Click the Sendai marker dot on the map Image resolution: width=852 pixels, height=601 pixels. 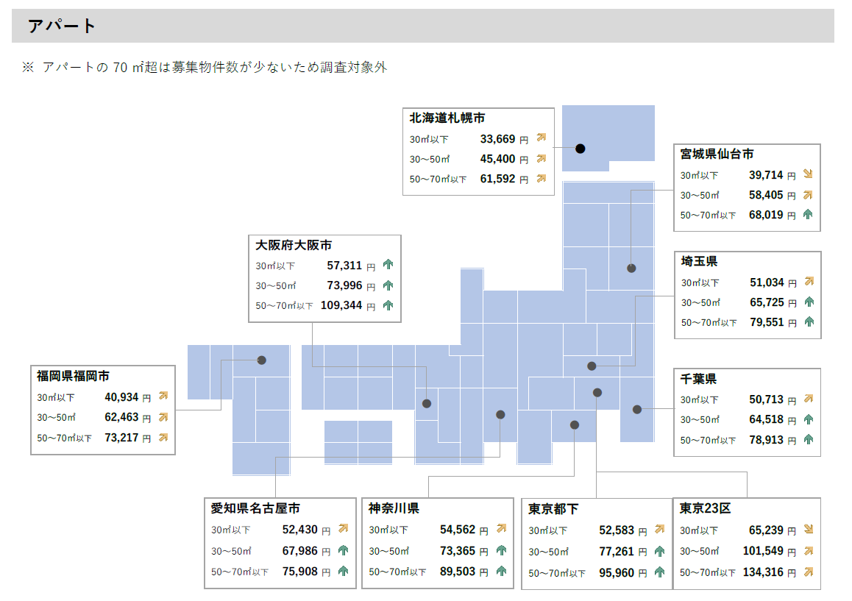(x=631, y=269)
